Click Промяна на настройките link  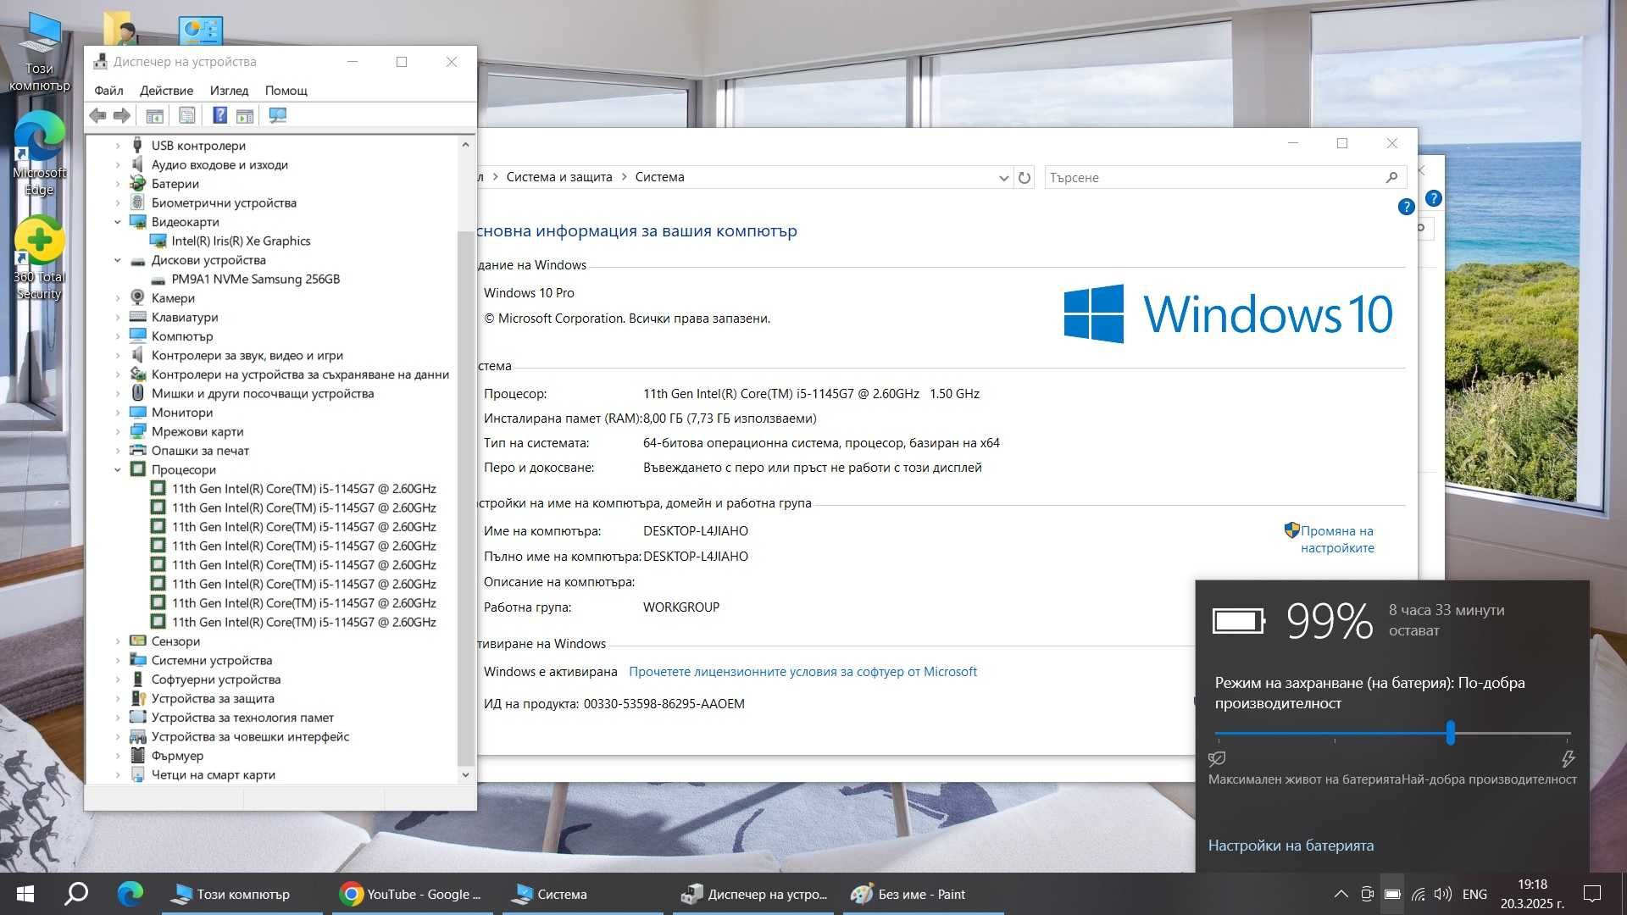[1337, 540]
